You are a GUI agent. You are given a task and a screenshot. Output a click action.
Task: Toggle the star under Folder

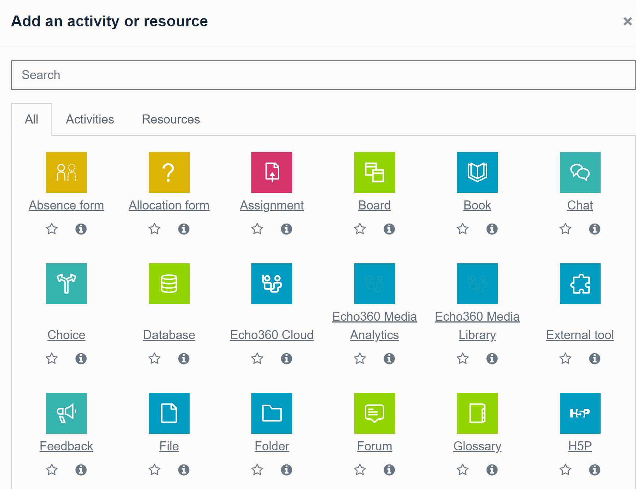[257, 469]
